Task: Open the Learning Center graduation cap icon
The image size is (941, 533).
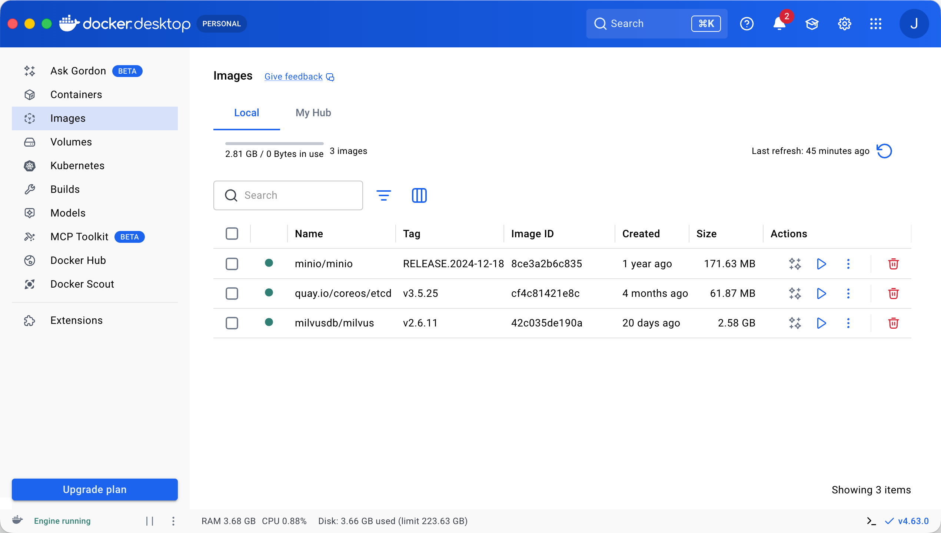Action: point(812,24)
